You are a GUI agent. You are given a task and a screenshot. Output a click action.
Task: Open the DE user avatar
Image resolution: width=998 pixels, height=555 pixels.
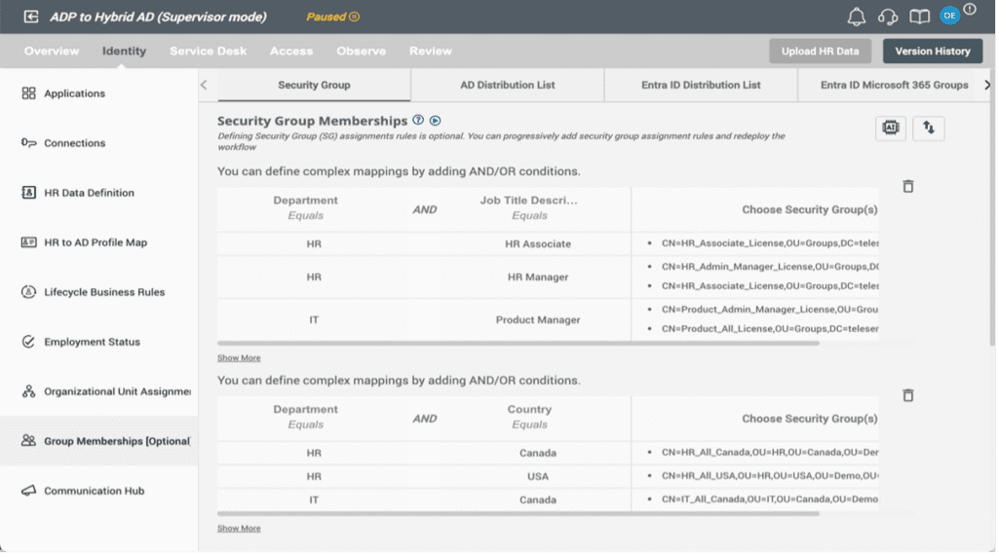(x=949, y=16)
